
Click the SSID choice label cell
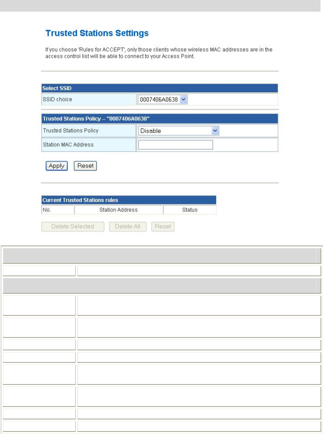pos(89,99)
